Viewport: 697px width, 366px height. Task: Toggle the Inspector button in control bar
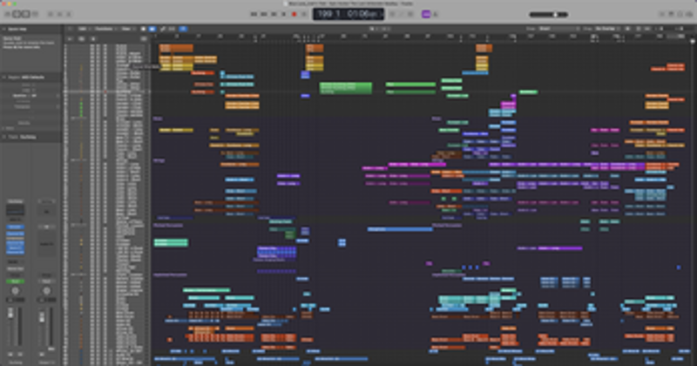[x=17, y=14]
